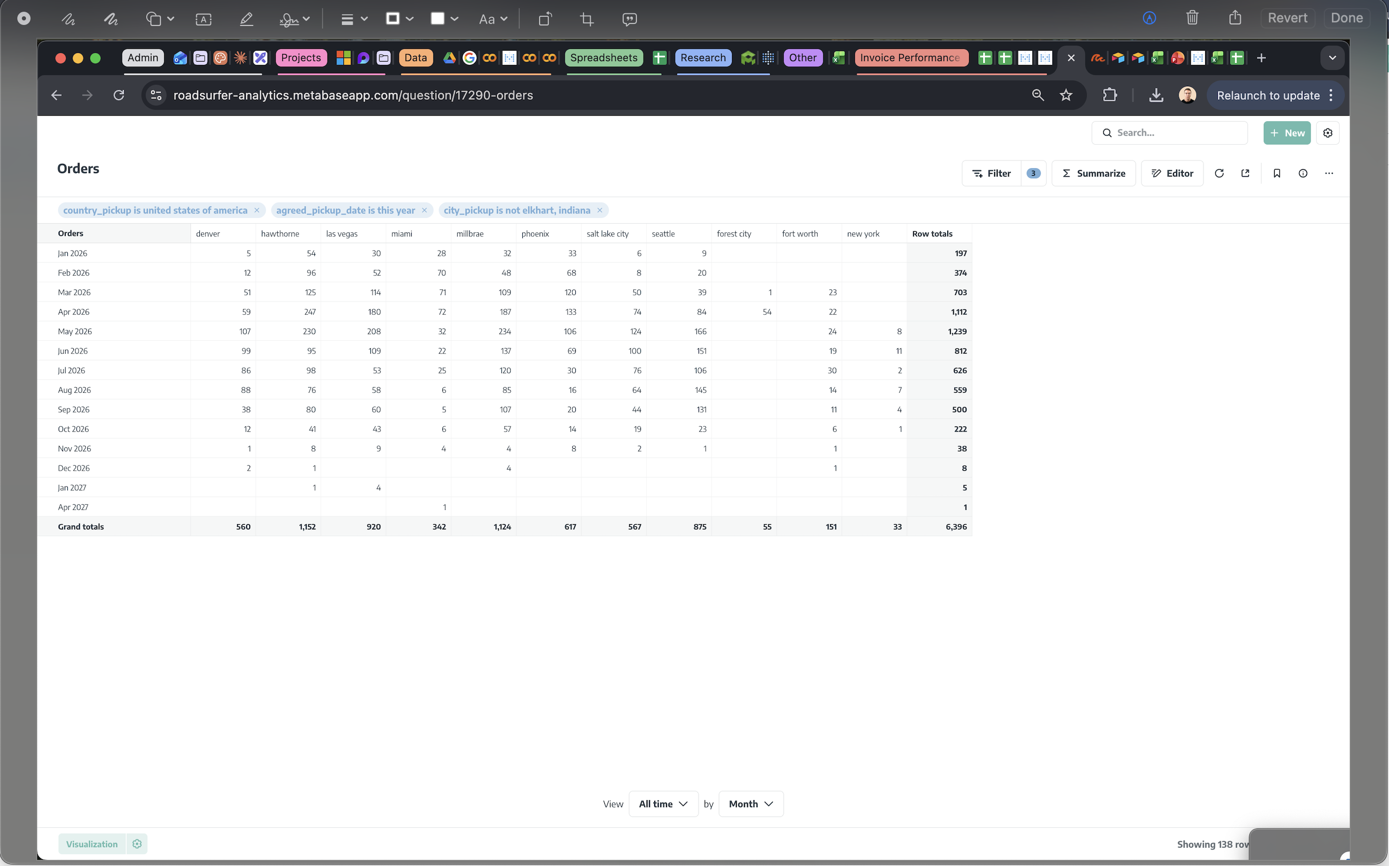Click the New button
This screenshot has height=866, width=1389.
(1287, 133)
